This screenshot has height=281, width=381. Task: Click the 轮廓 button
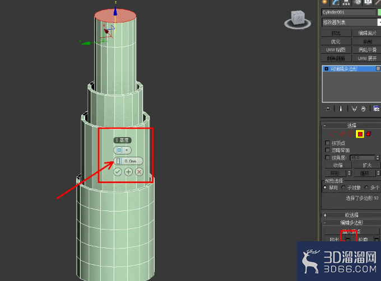pos(363,239)
